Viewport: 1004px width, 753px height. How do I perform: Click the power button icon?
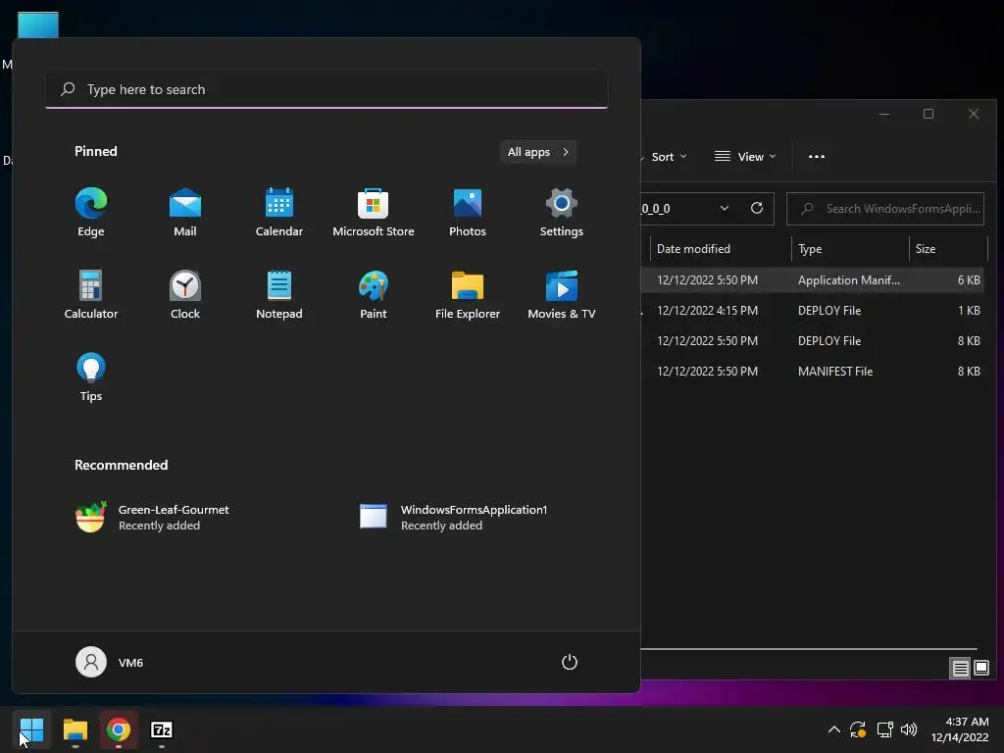pyautogui.click(x=570, y=662)
